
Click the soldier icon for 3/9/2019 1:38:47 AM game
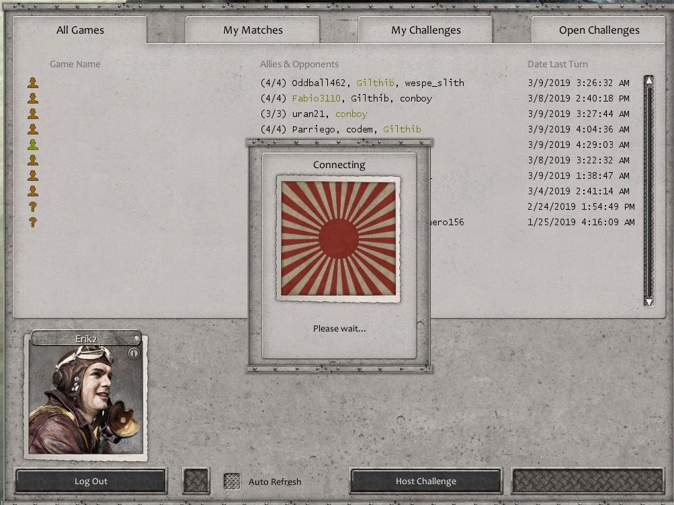(33, 176)
